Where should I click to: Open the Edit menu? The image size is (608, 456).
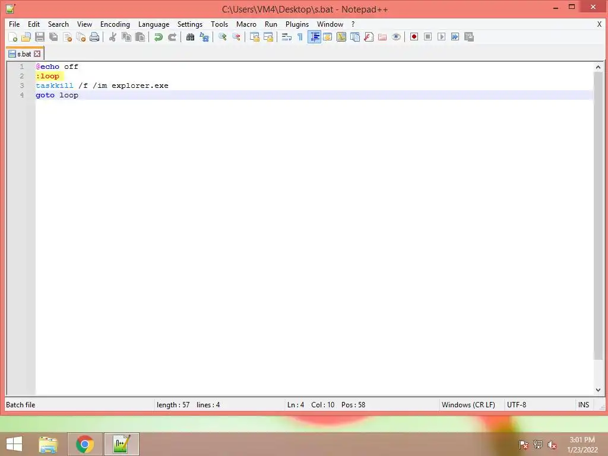tap(34, 24)
